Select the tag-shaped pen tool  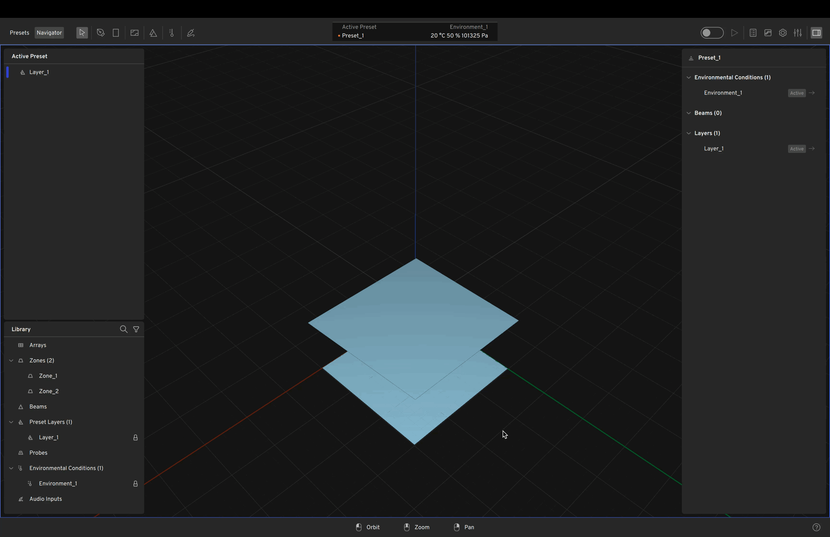100,33
